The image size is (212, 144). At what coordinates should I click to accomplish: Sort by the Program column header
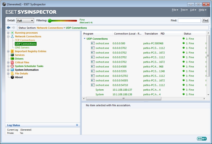pos(97,34)
